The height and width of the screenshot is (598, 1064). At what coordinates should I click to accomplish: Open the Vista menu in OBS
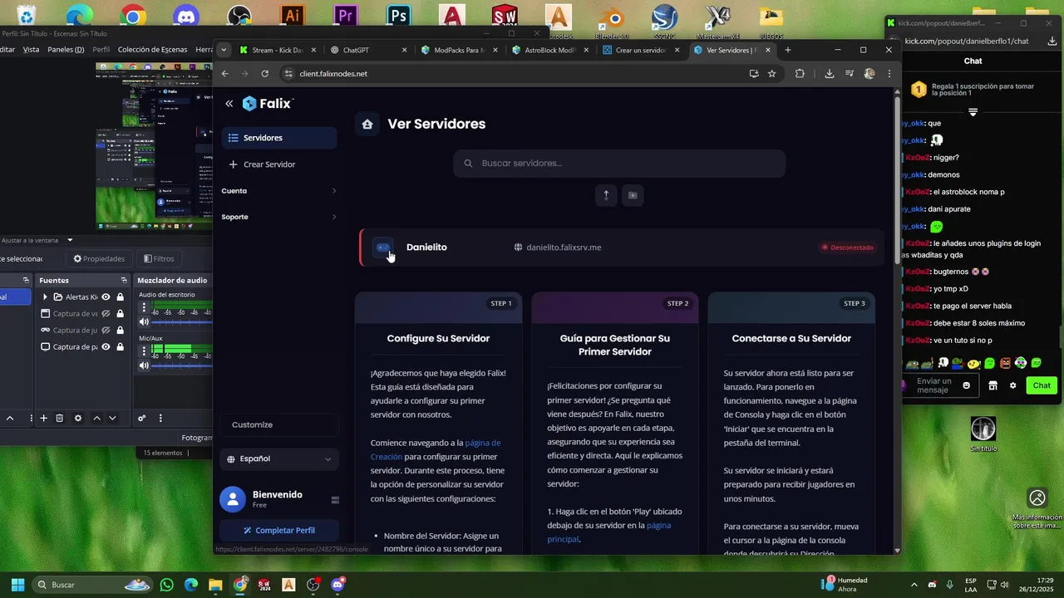32,50
